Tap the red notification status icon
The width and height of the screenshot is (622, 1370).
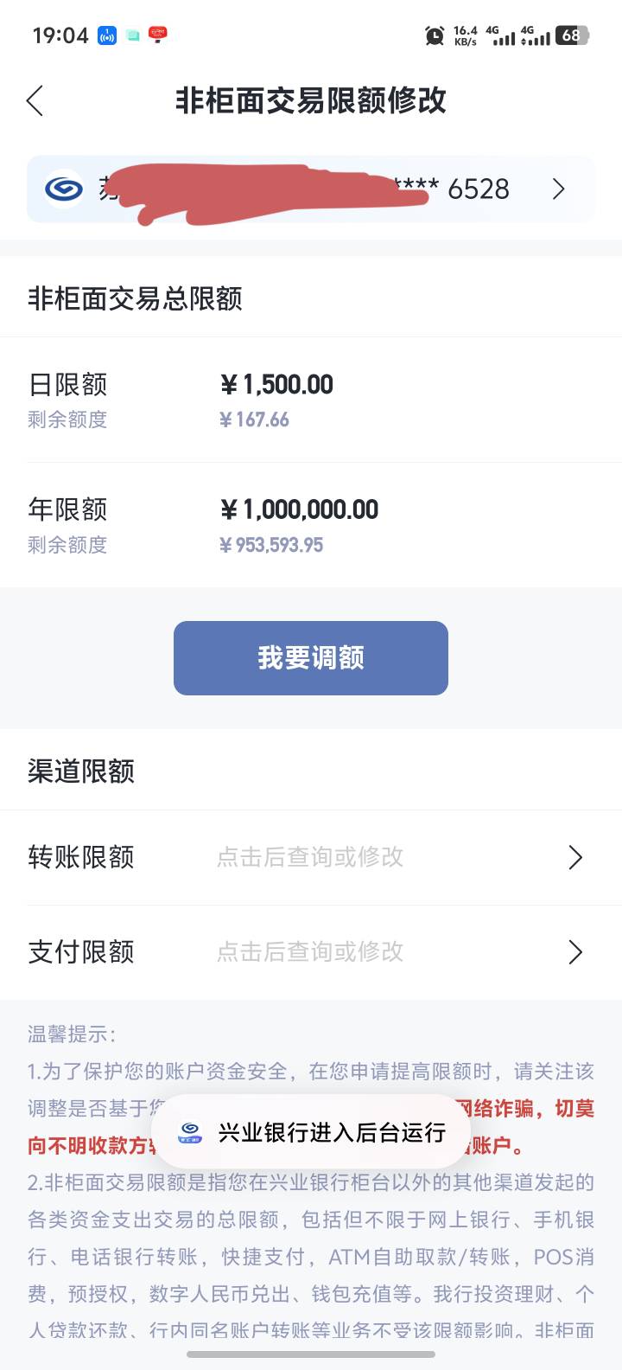point(158,35)
